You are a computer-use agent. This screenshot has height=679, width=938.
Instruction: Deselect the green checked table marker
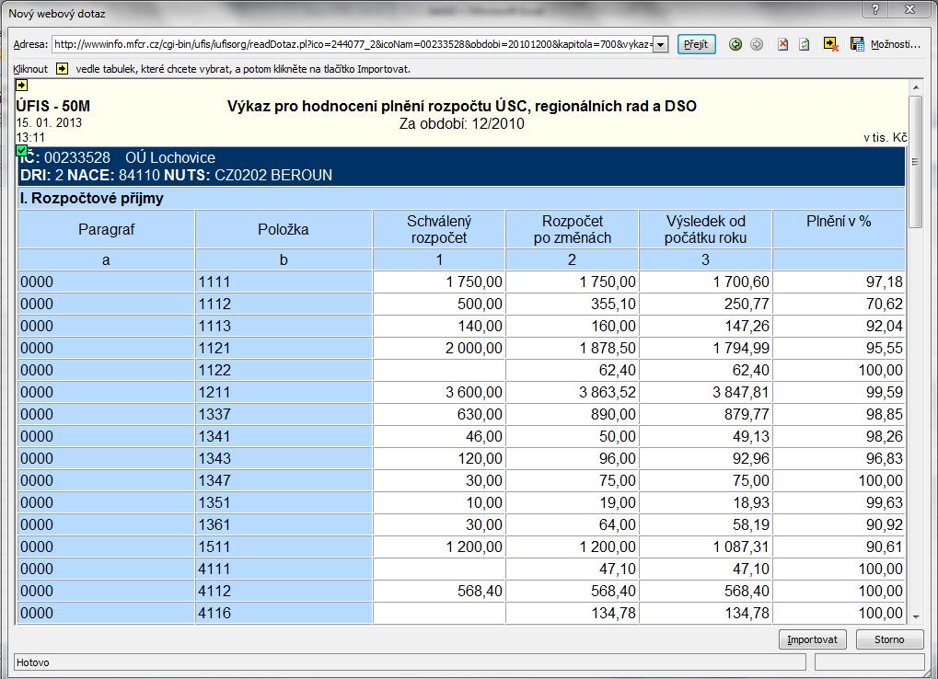pos(21,149)
